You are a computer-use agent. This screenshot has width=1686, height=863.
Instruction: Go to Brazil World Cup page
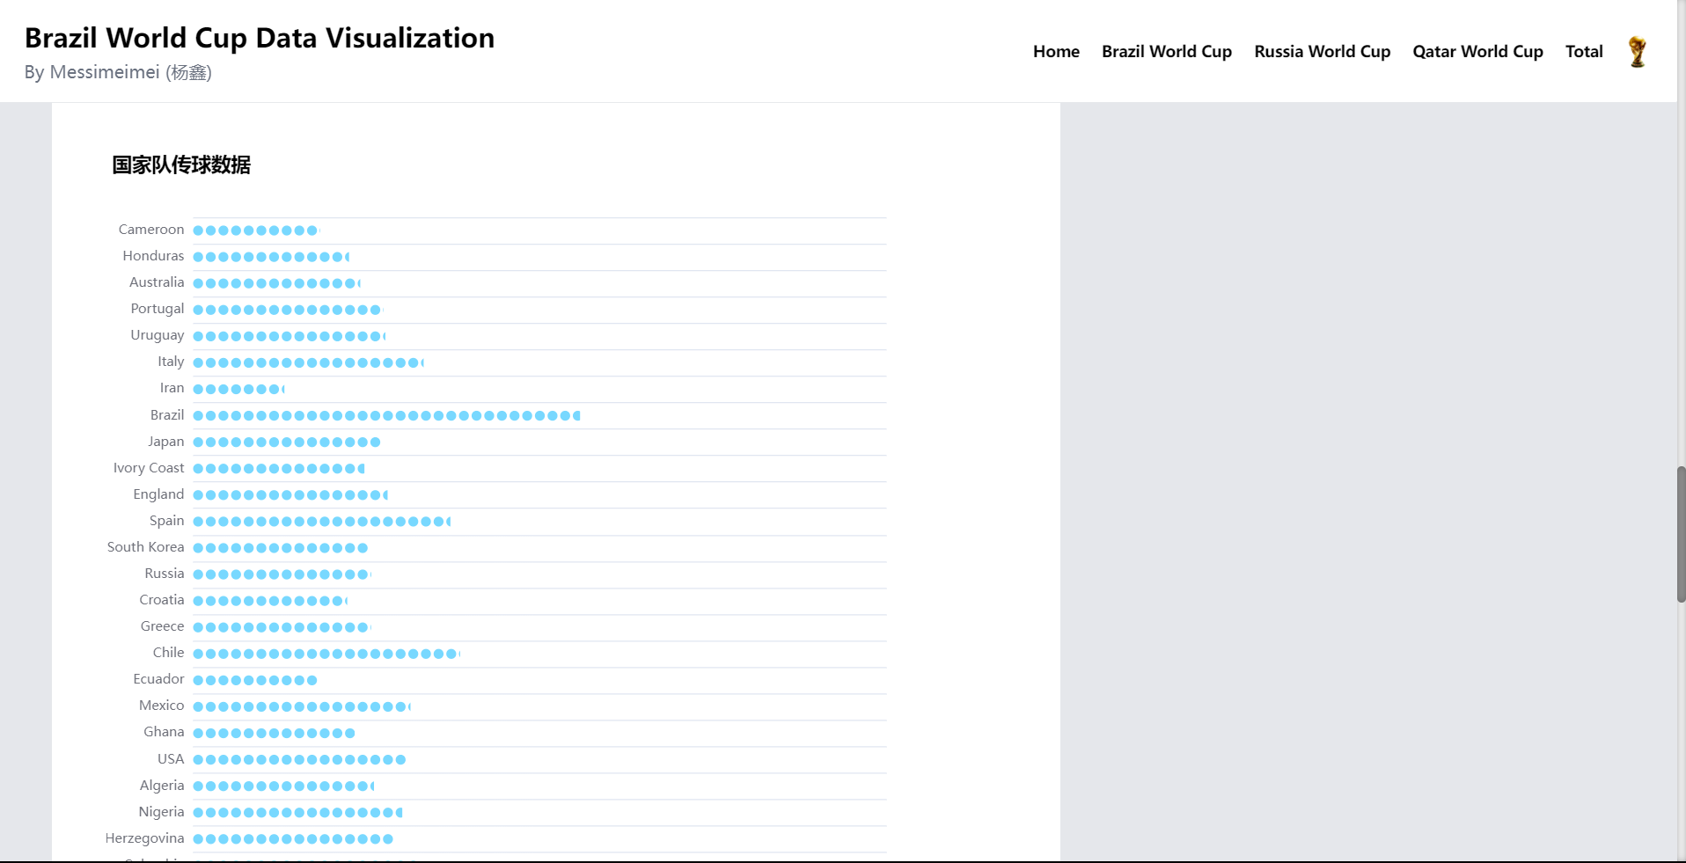coord(1167,52)
